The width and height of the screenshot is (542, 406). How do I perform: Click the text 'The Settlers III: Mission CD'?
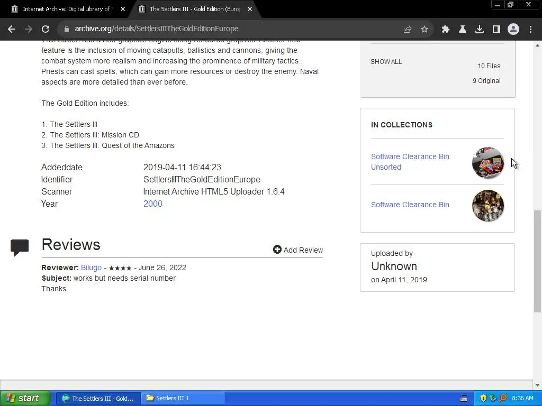point(94,135)
